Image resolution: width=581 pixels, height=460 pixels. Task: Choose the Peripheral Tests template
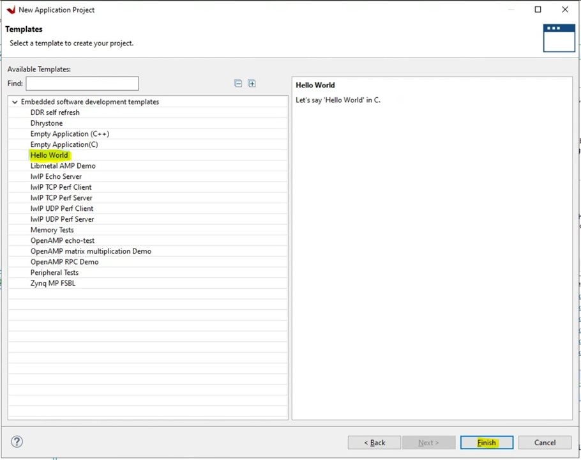coord(54,273)
